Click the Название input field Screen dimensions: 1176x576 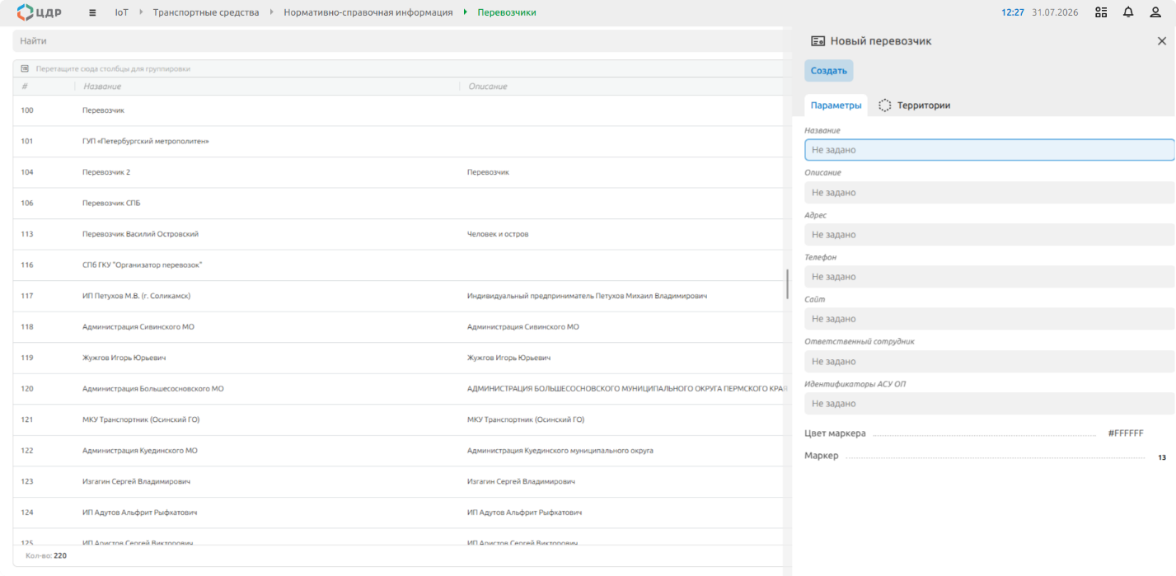(989, 150)
